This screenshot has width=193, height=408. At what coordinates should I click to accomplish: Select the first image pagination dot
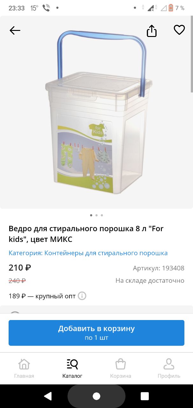click(91, 215)
